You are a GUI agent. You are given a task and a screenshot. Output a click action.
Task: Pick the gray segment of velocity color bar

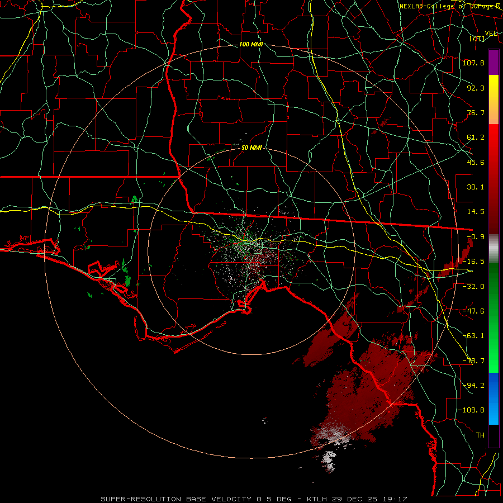[x=493, y=249]
